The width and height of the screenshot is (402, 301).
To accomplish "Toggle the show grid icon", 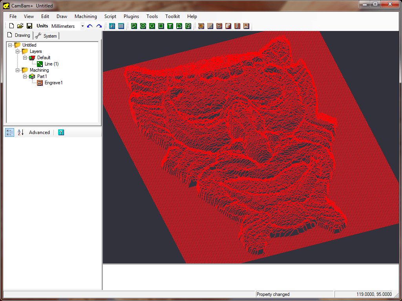I will coord(121,26).
